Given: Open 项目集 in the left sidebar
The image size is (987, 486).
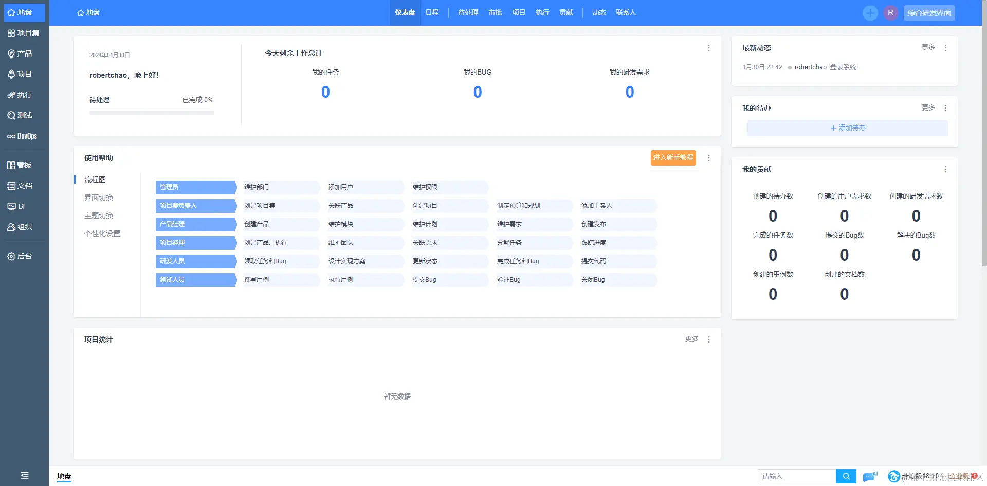Looking at the screenshot, I should [x=24, y=33].
